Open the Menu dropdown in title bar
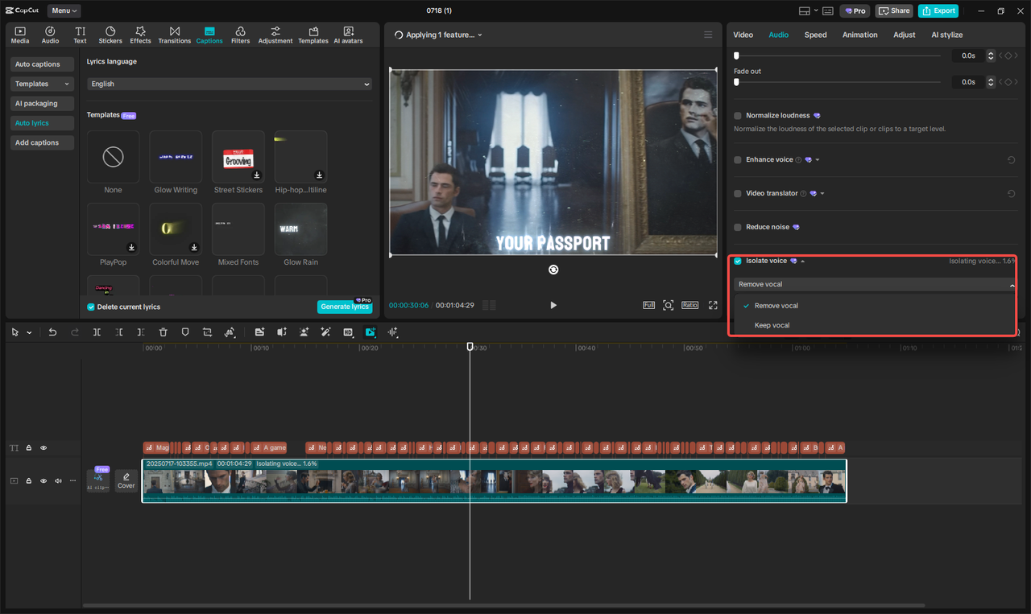Viewport: 1031px width, 614px height. pos(64,10)
